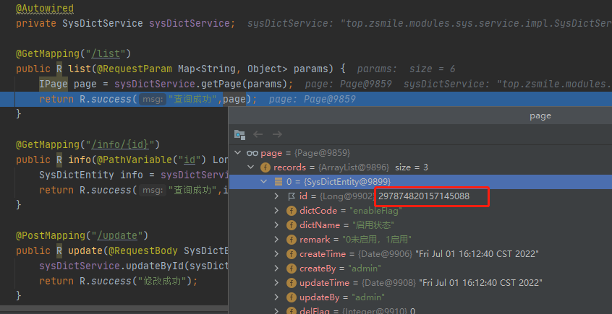Click the array element icon for entry 0
Image resolution: width=612 pixels, height=314 pixels.
click(x=279, y=182)
